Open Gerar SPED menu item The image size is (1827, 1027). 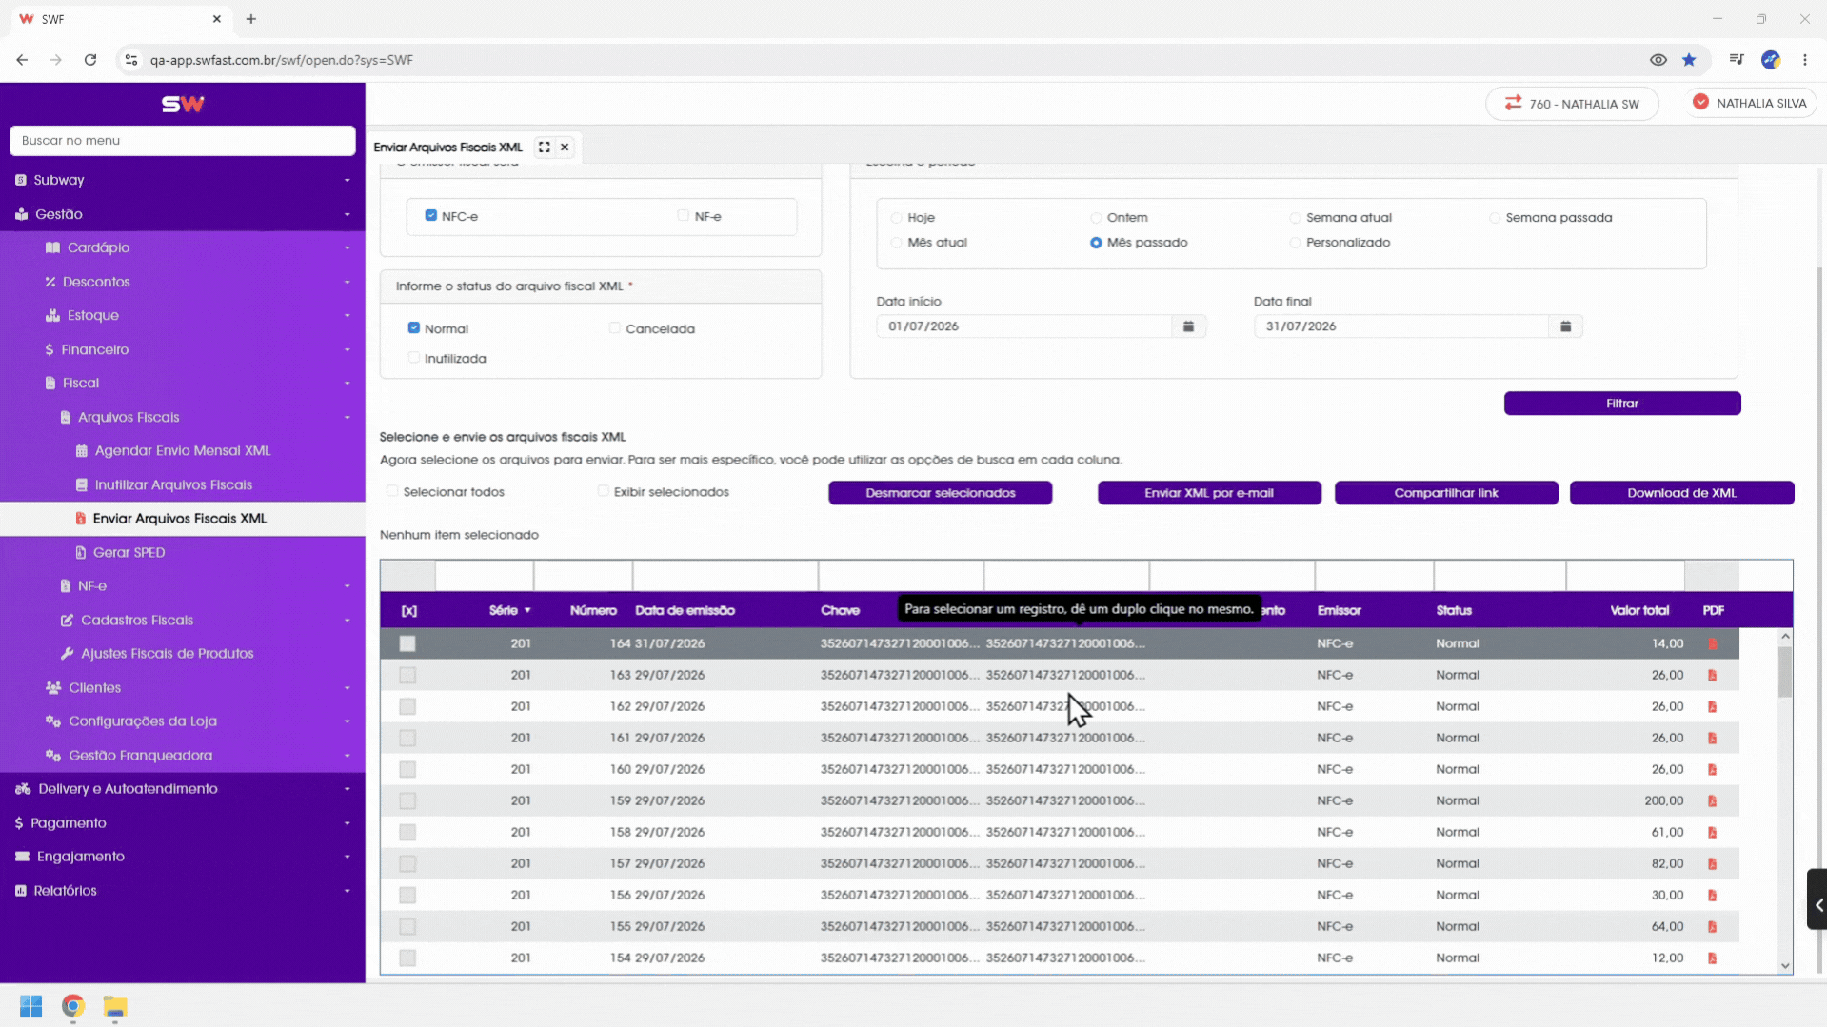(x=129, y=552)
